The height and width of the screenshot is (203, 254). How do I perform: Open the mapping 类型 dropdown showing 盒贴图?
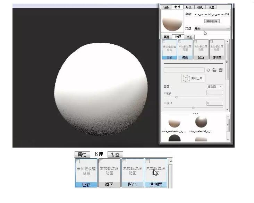tap(215, 87)
